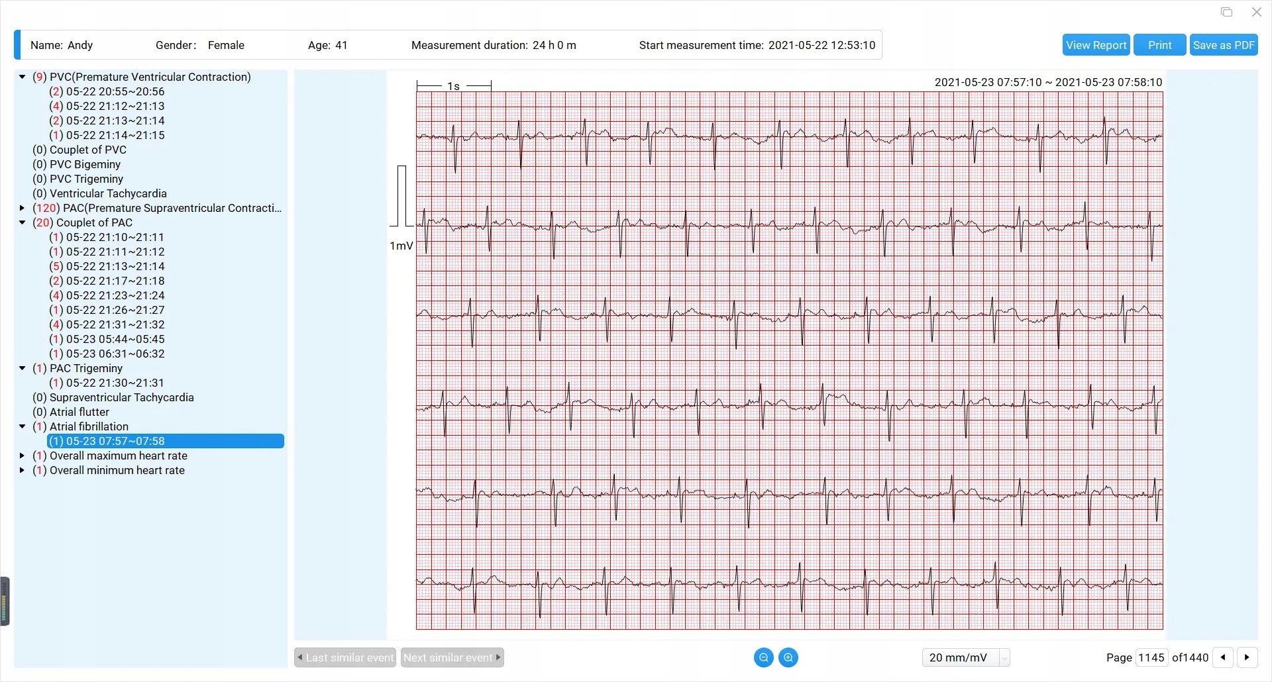Viewport: 1272px width, 682px height.
Task: Collapse the PVC category arrow
Action: click(x=22, y=77)
